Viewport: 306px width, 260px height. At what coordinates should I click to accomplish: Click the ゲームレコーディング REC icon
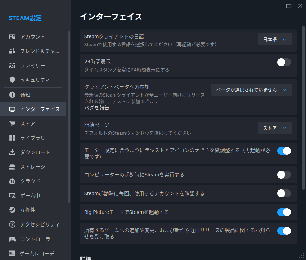tap(12, 254)
